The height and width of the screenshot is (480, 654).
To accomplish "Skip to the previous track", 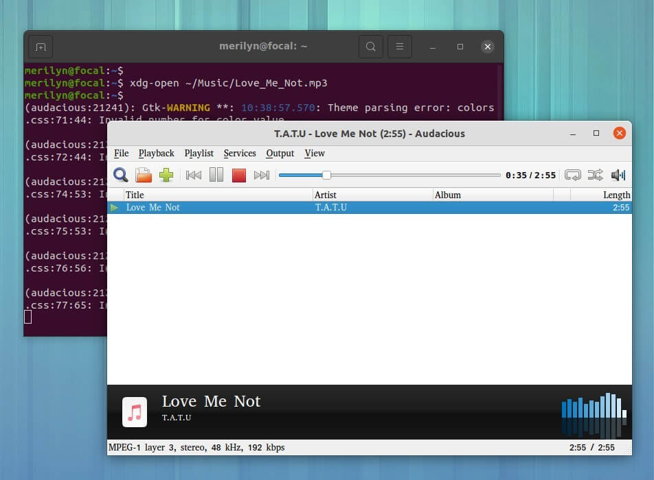I will pos(194,175).
